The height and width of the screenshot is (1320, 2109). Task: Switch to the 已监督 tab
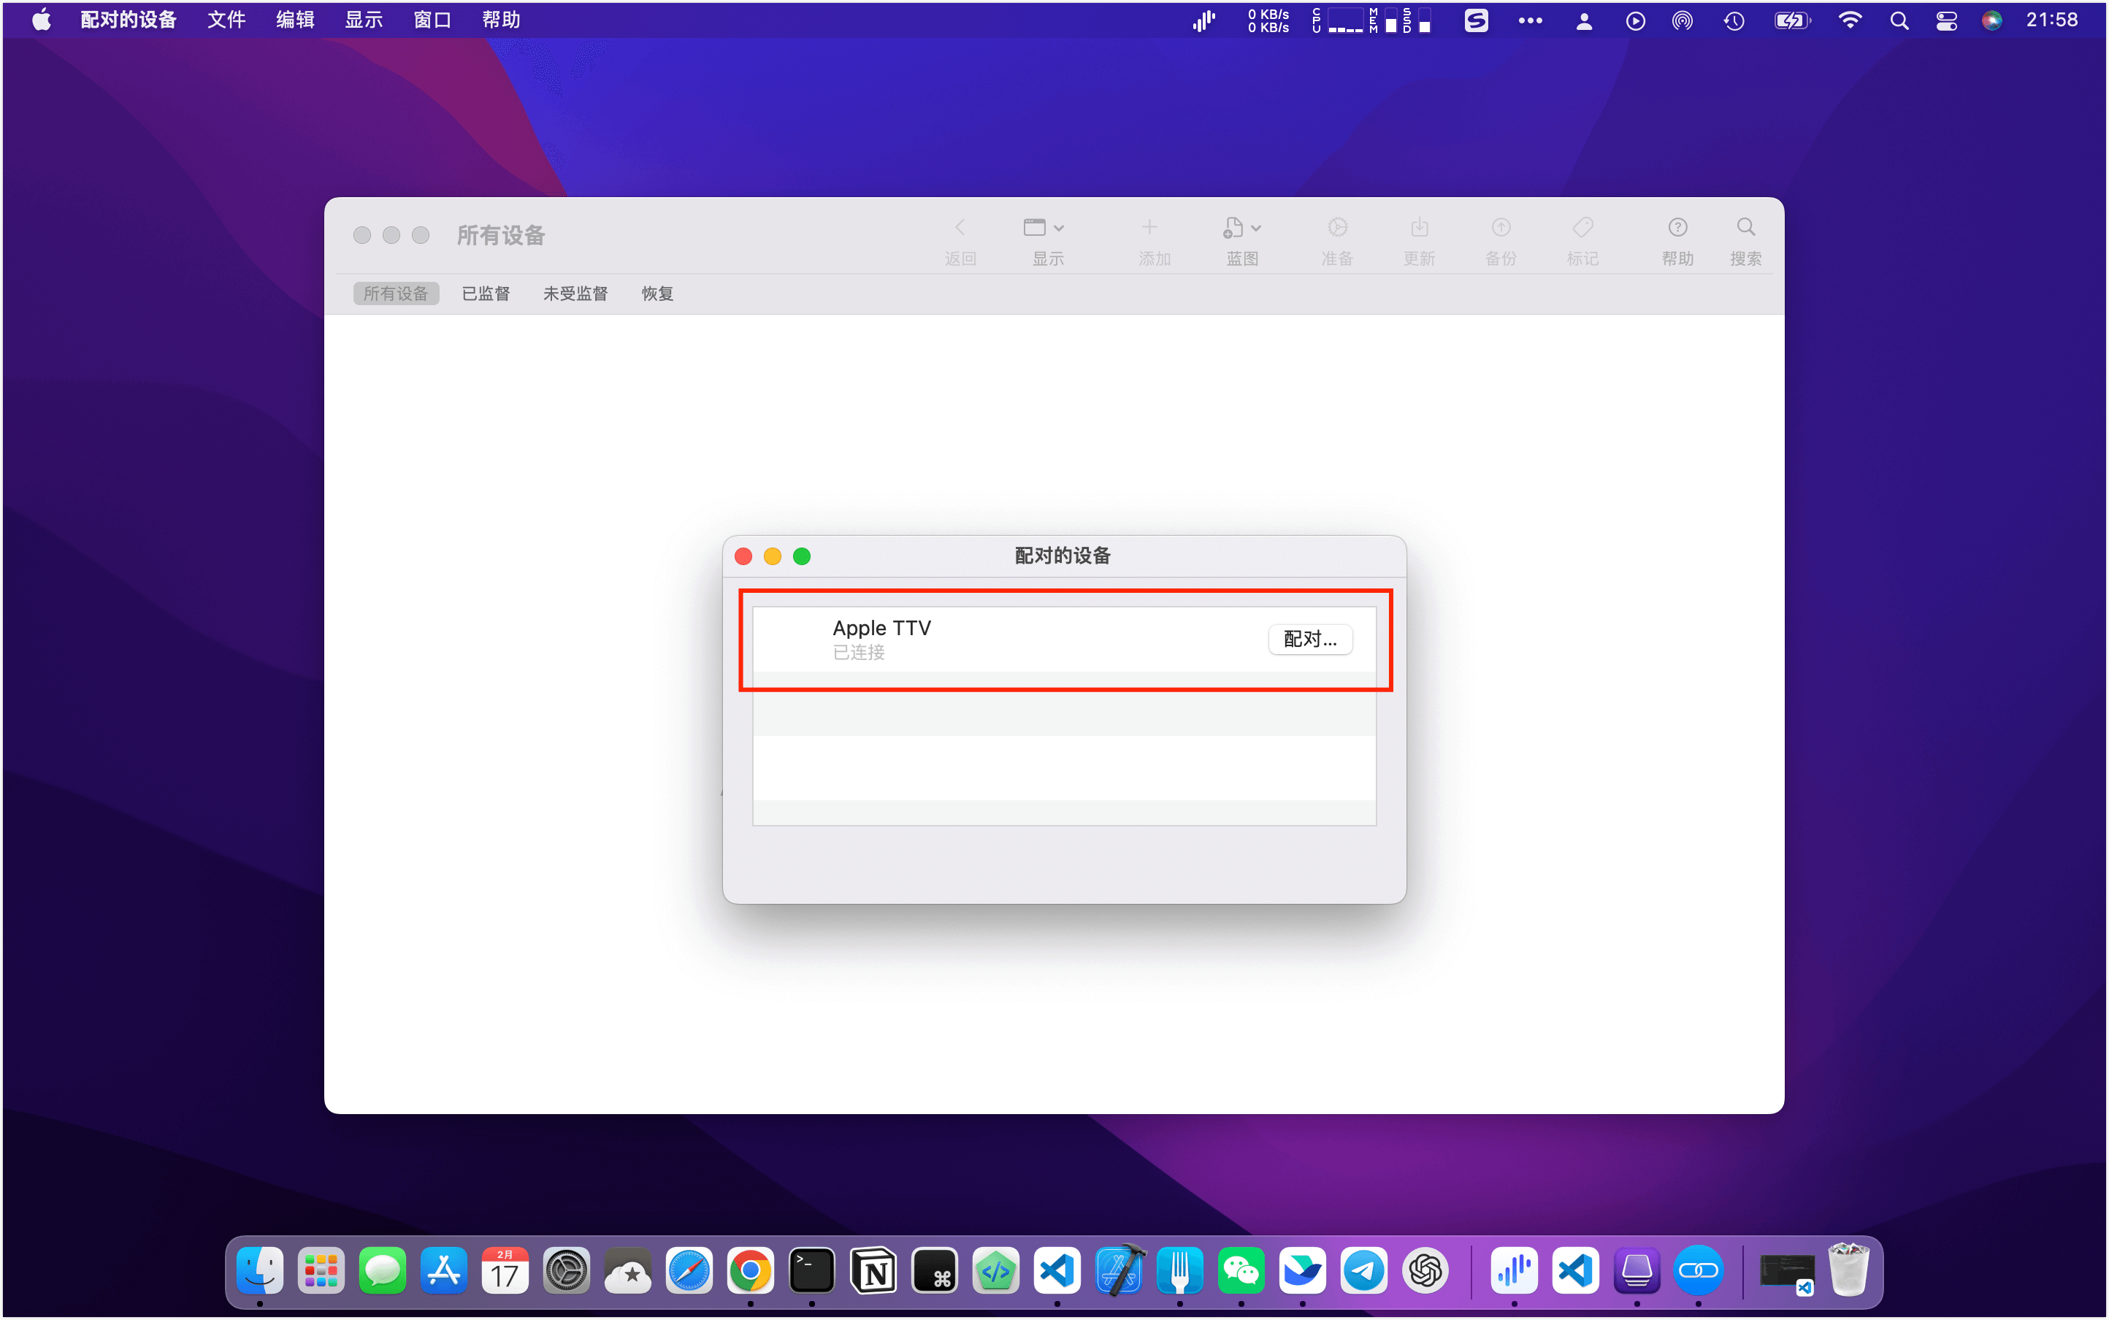[x=486, y=293]
